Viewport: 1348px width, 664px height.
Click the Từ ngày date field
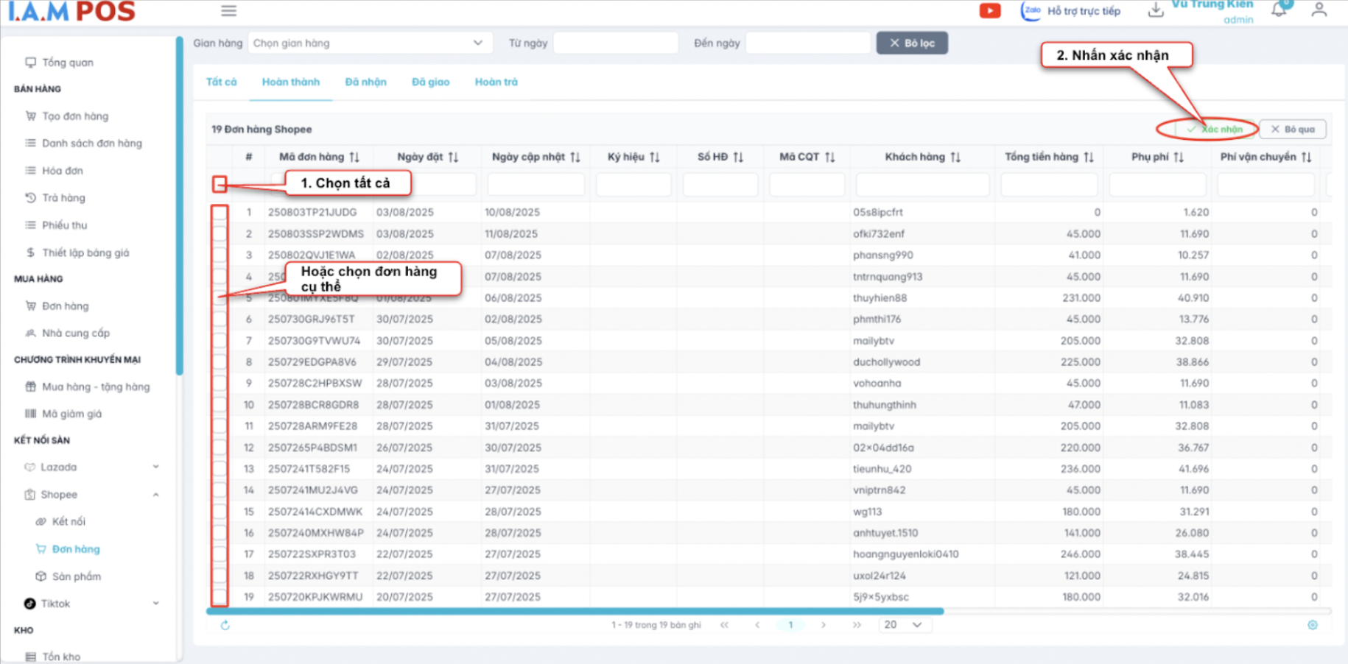(x=615, y=43)
